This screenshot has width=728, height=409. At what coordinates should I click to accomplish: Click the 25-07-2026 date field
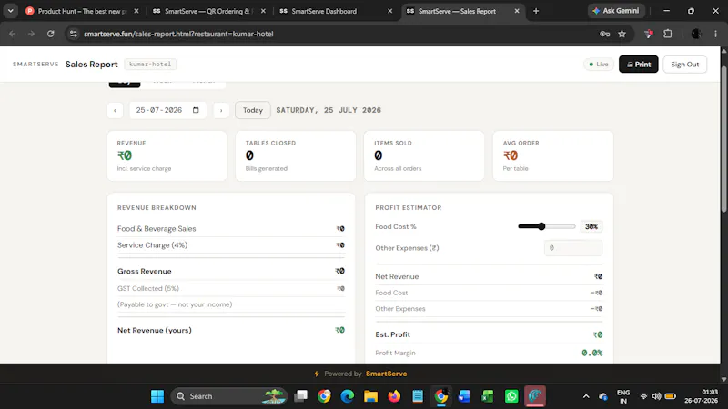(167, 110)
